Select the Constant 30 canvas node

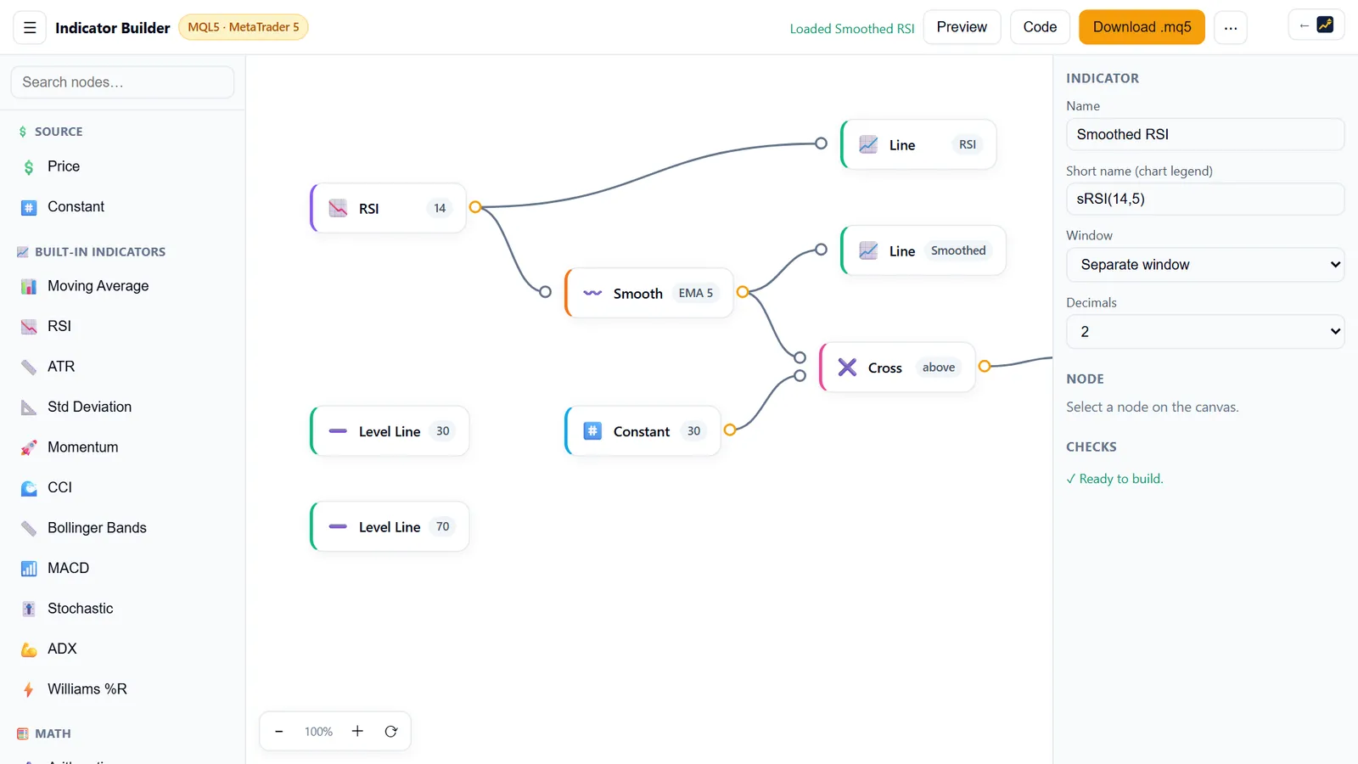[643, 431]
